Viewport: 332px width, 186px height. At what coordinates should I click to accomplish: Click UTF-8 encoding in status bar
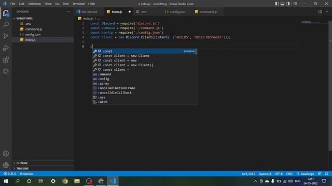point(279,174)
